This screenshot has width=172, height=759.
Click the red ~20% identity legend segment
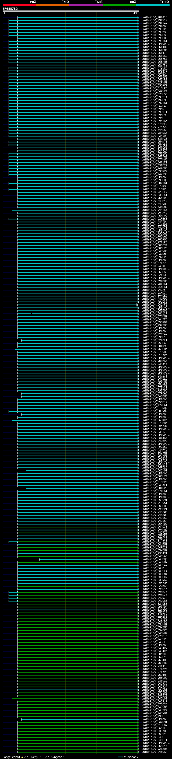click(x=19, y=5)
